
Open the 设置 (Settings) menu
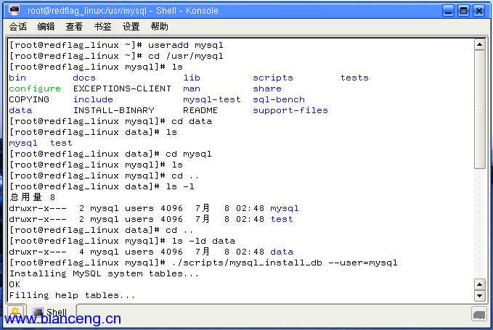point(131,27)
